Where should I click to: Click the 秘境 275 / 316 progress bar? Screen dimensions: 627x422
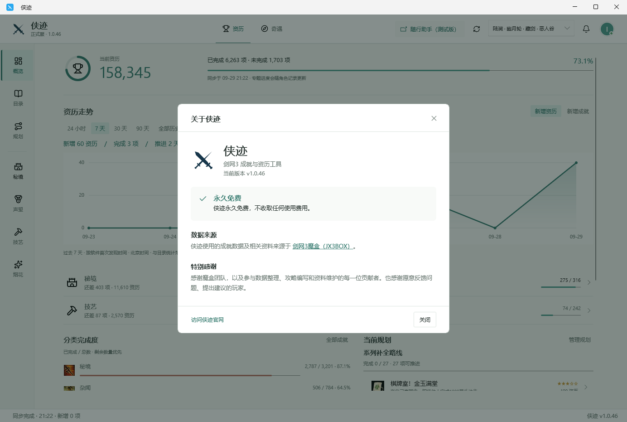click(561, 287)
